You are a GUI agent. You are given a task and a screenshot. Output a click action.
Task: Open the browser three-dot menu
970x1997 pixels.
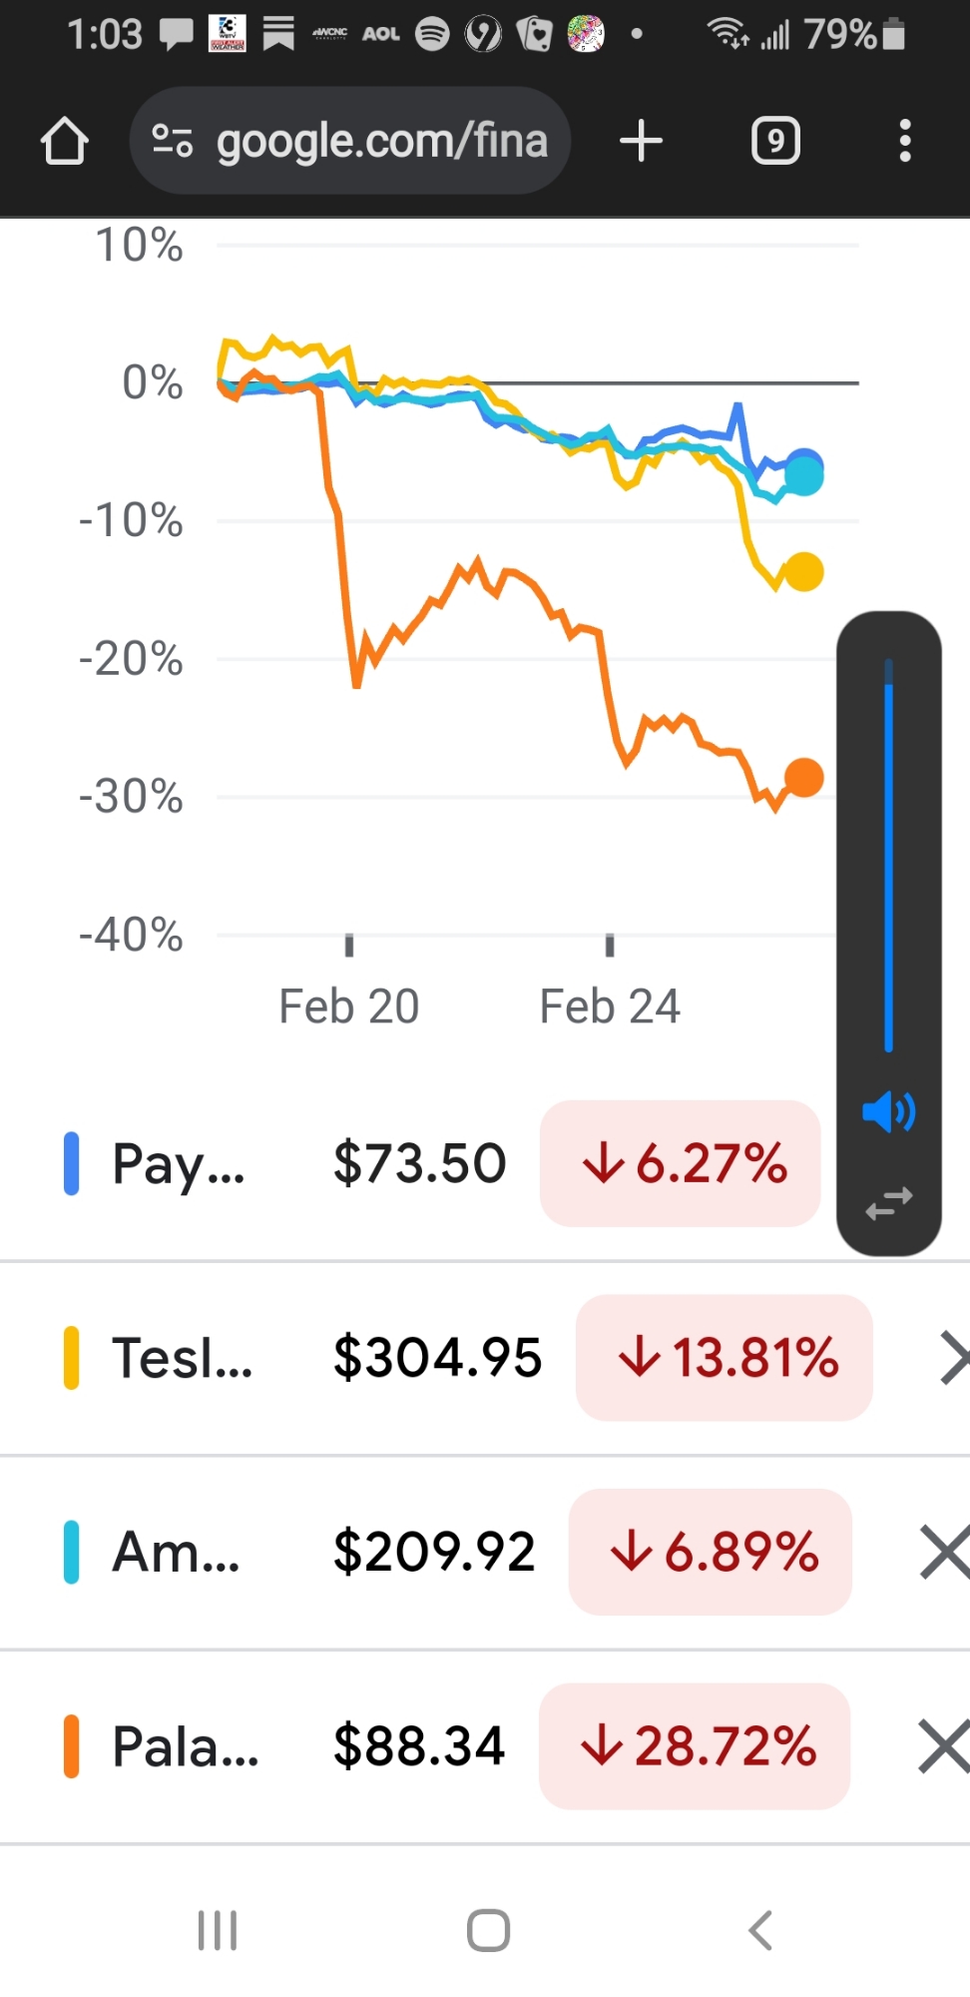click(904, 141)
